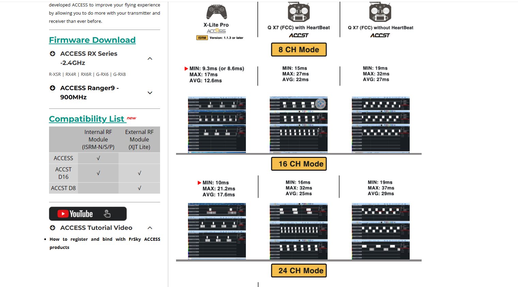
Task: Click the download icon beside ACCESS Ranger9
Action: pos(52,88)
